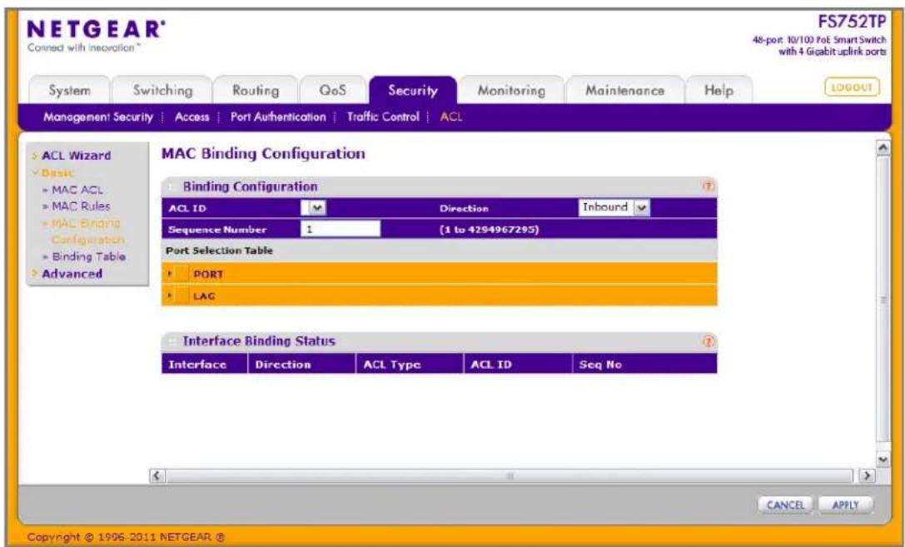Click the Direction column header in status table
905x547 pixels.
[x=301, y=365]
